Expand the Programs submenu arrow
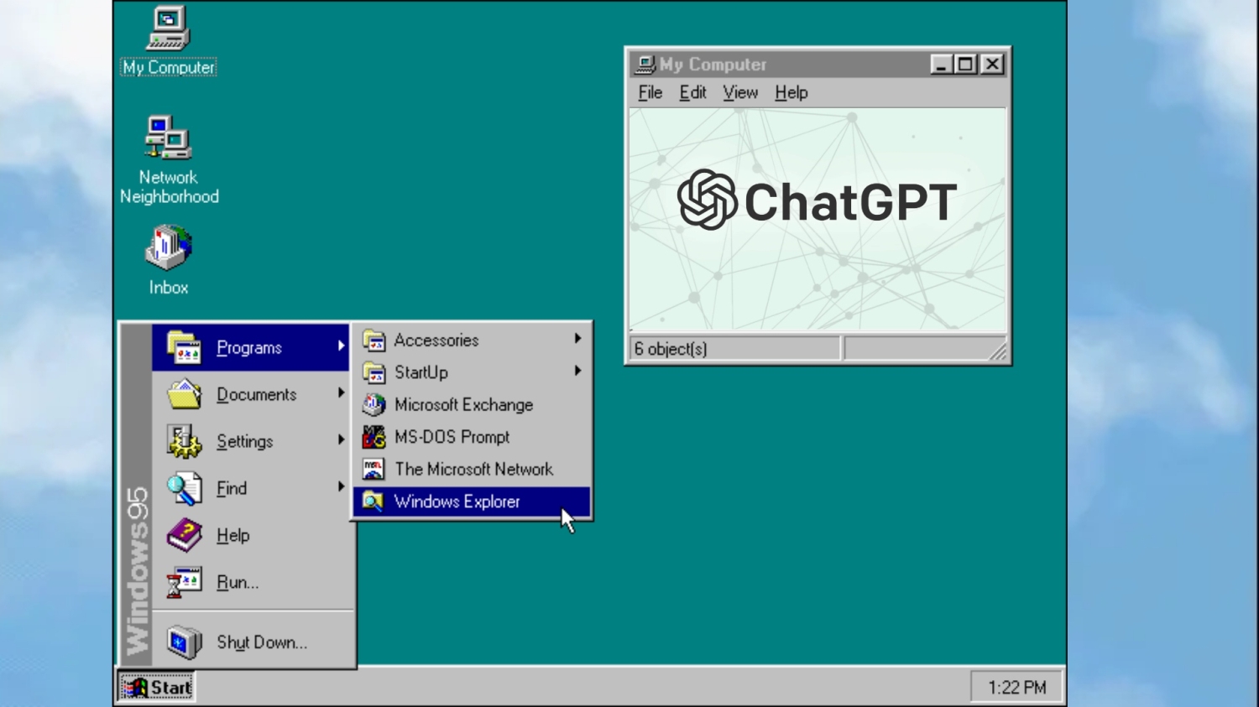 click(x=341, y=346)
